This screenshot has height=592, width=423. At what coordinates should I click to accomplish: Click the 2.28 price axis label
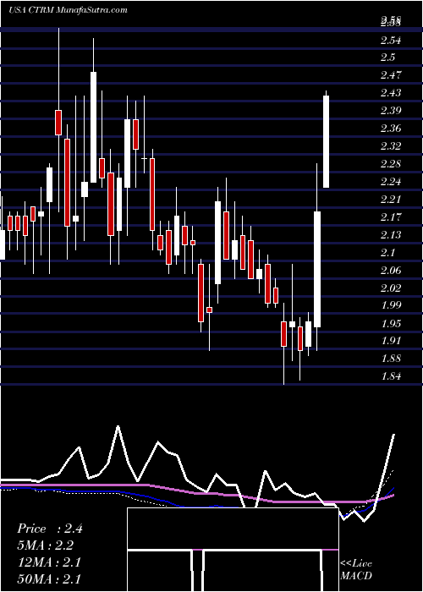pyautogui.click(x=391, y=164)
